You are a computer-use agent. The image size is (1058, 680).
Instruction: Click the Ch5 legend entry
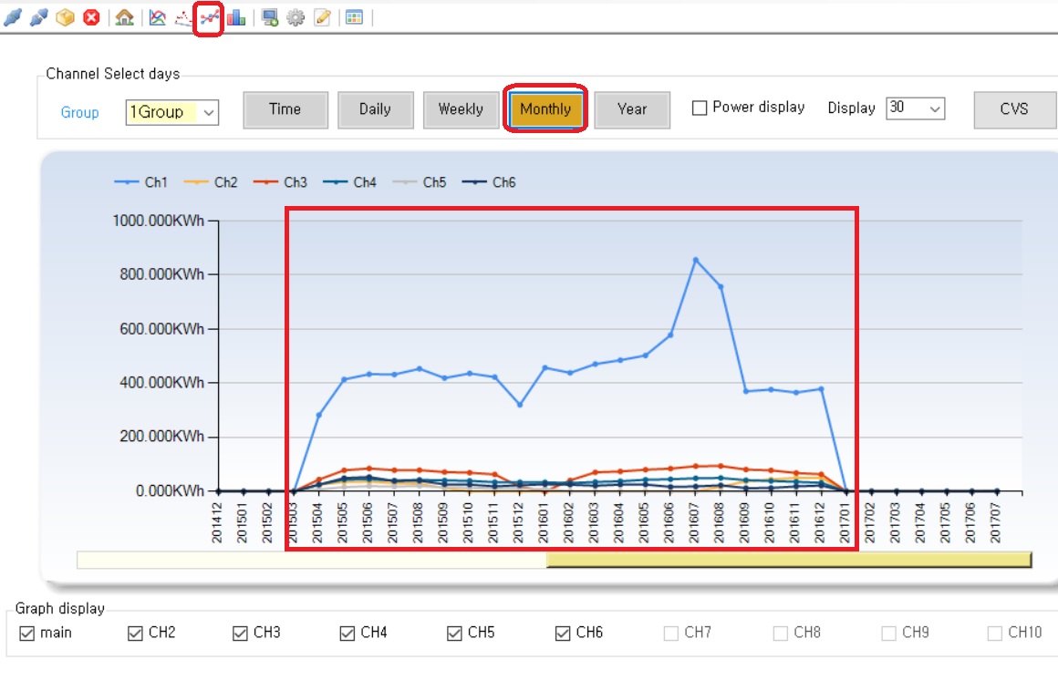tap(419, 182)
